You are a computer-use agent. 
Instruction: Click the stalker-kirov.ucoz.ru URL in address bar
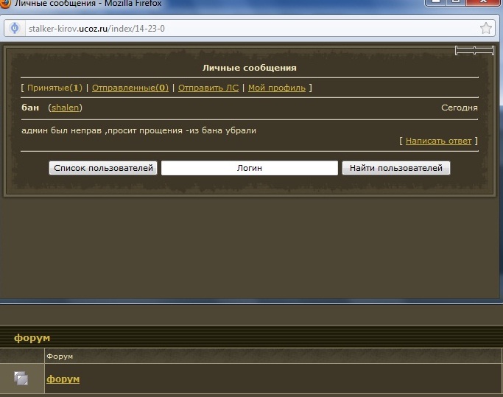pos(96,29)
